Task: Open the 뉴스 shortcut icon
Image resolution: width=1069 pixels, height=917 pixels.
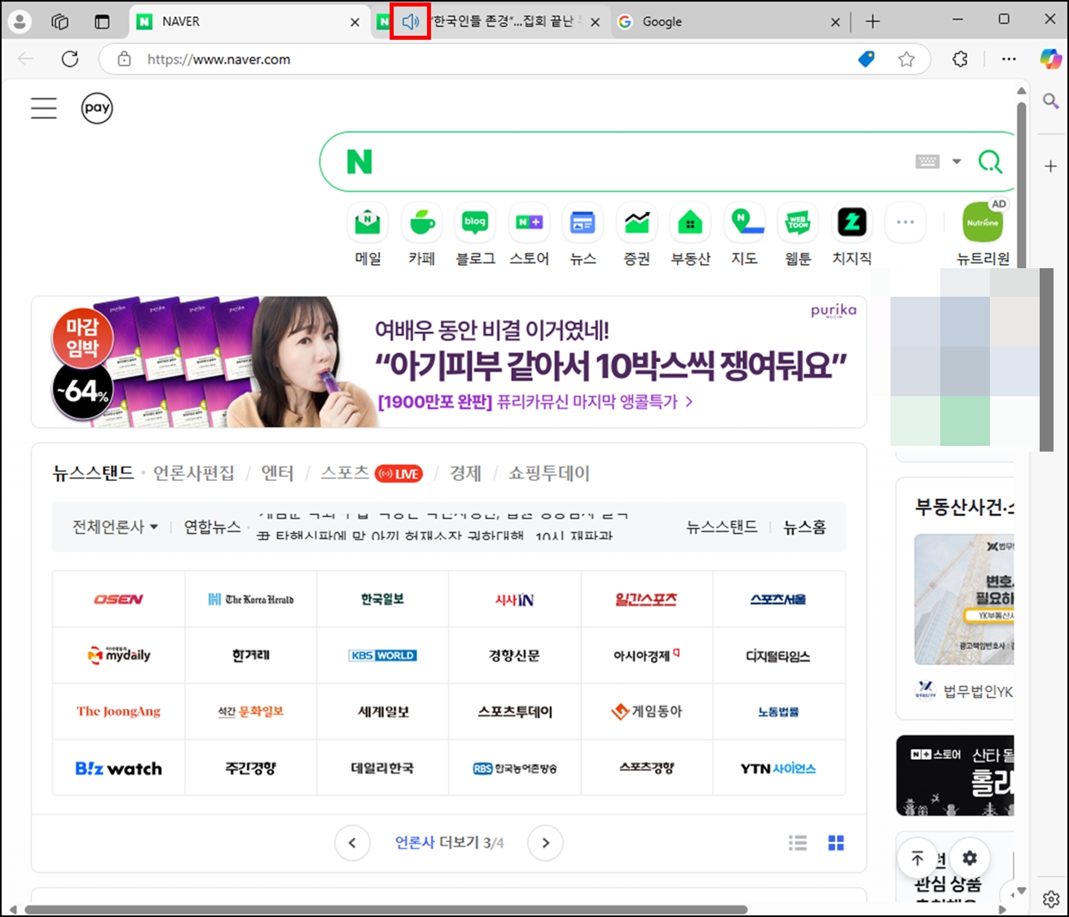Action: 583,222
